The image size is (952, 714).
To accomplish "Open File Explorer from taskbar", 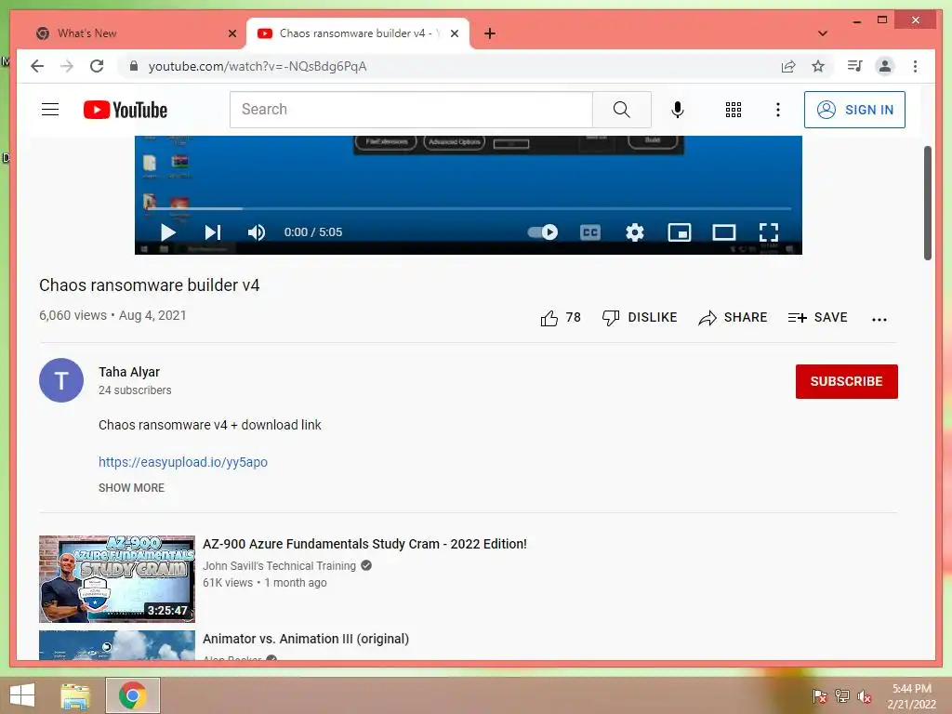I will 75,695.
